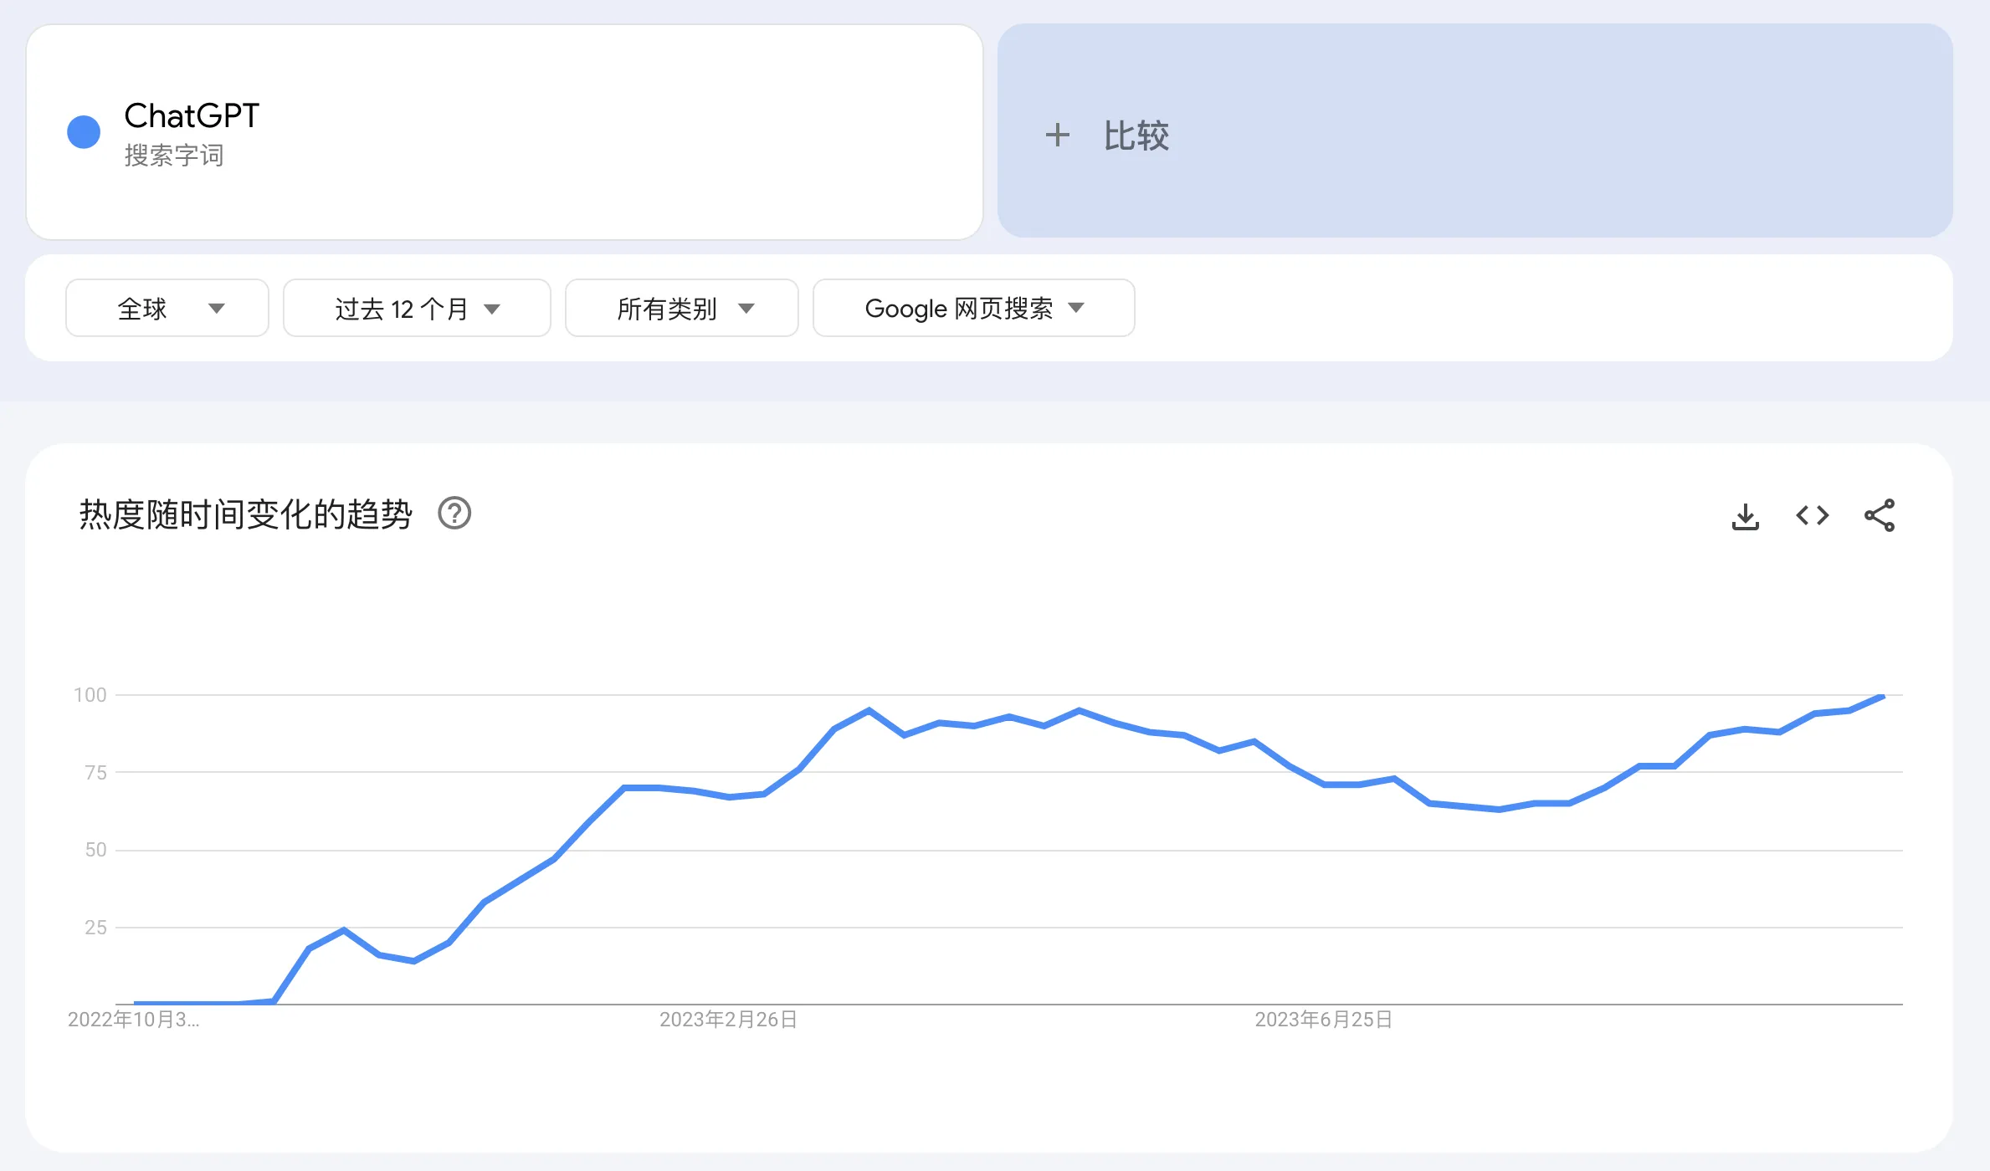The height and width of the screenshot is (1171, 1990).
Task: Click the plus icon beside 比较
Action: [x=1057, y=136]
